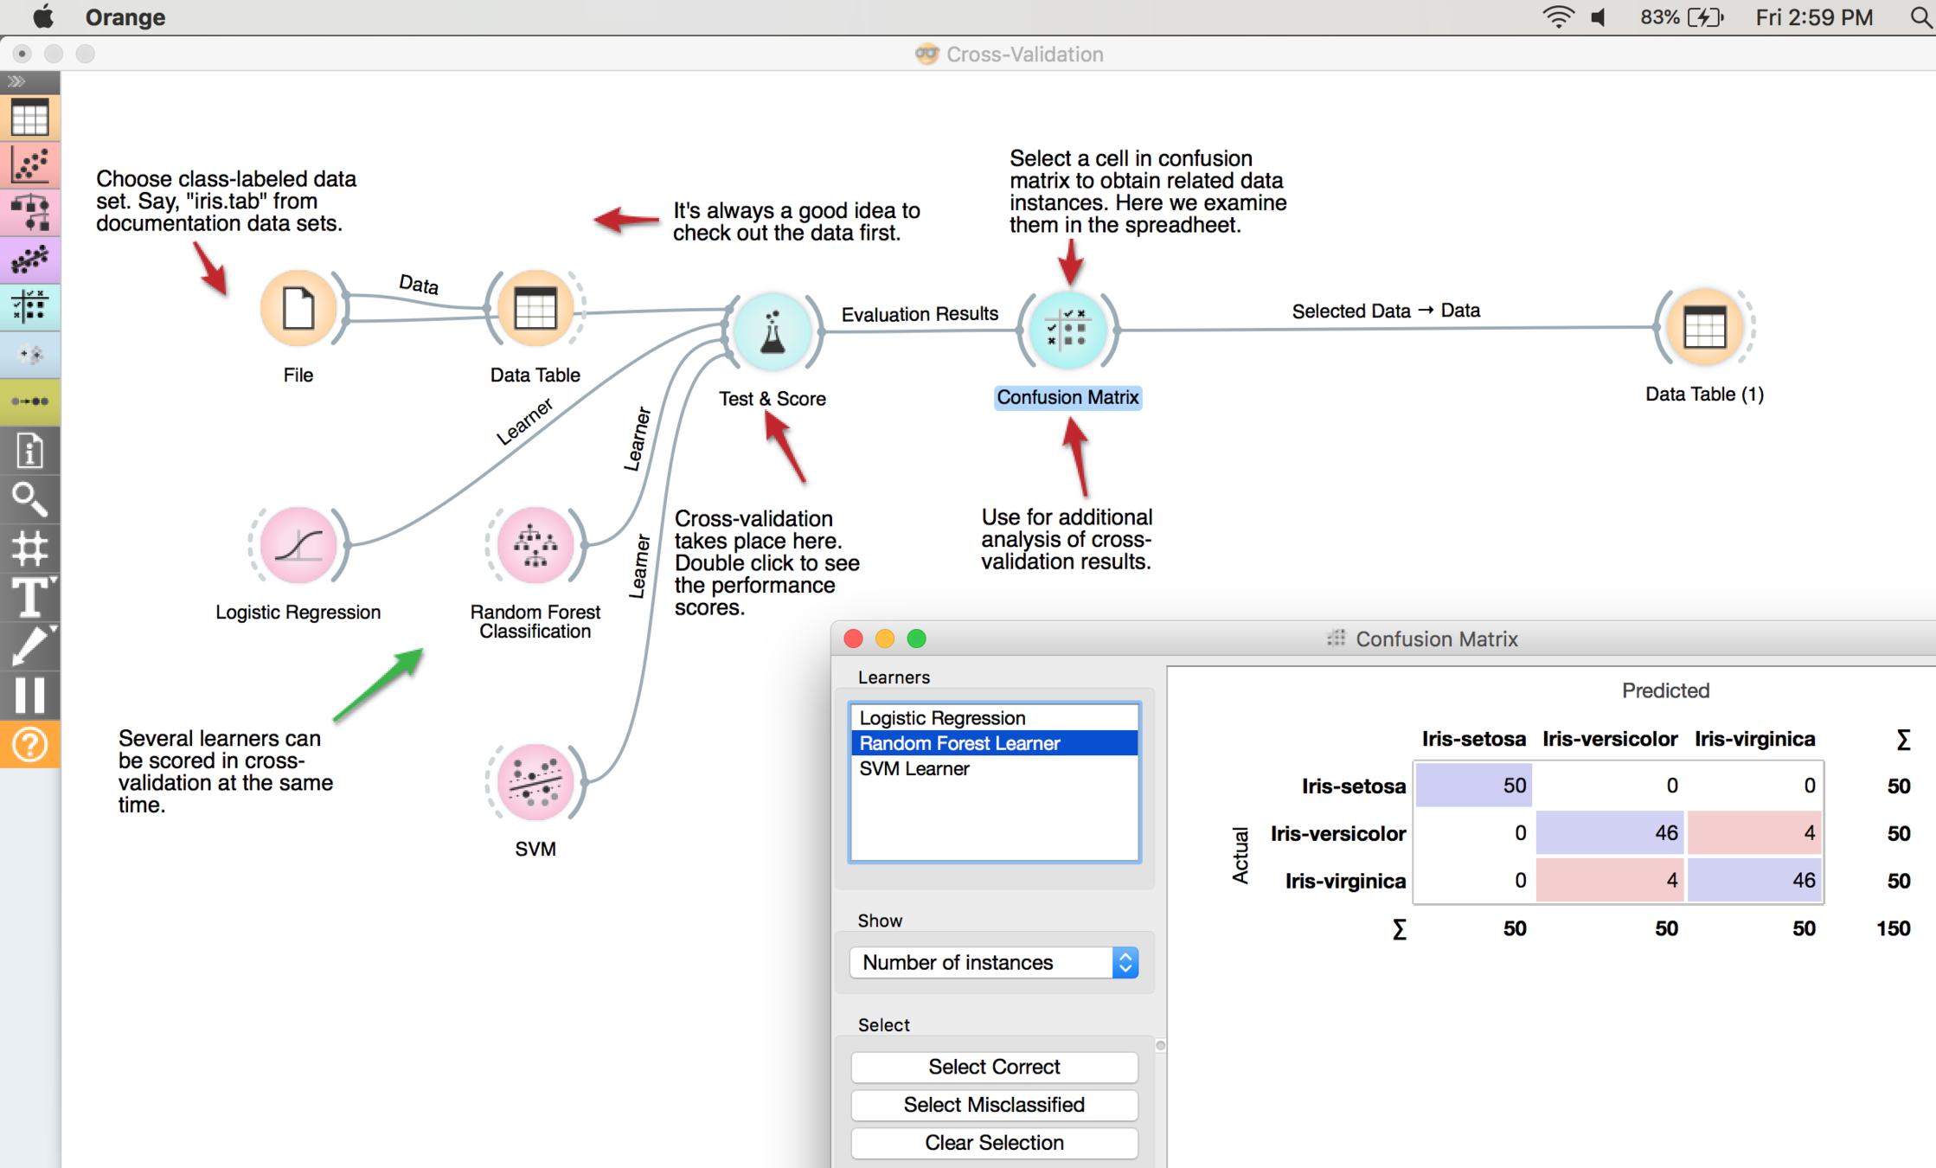Open the Logistic Regression learner node
The height and width of the screenshot is (1168, 1936).
[298, 546]
